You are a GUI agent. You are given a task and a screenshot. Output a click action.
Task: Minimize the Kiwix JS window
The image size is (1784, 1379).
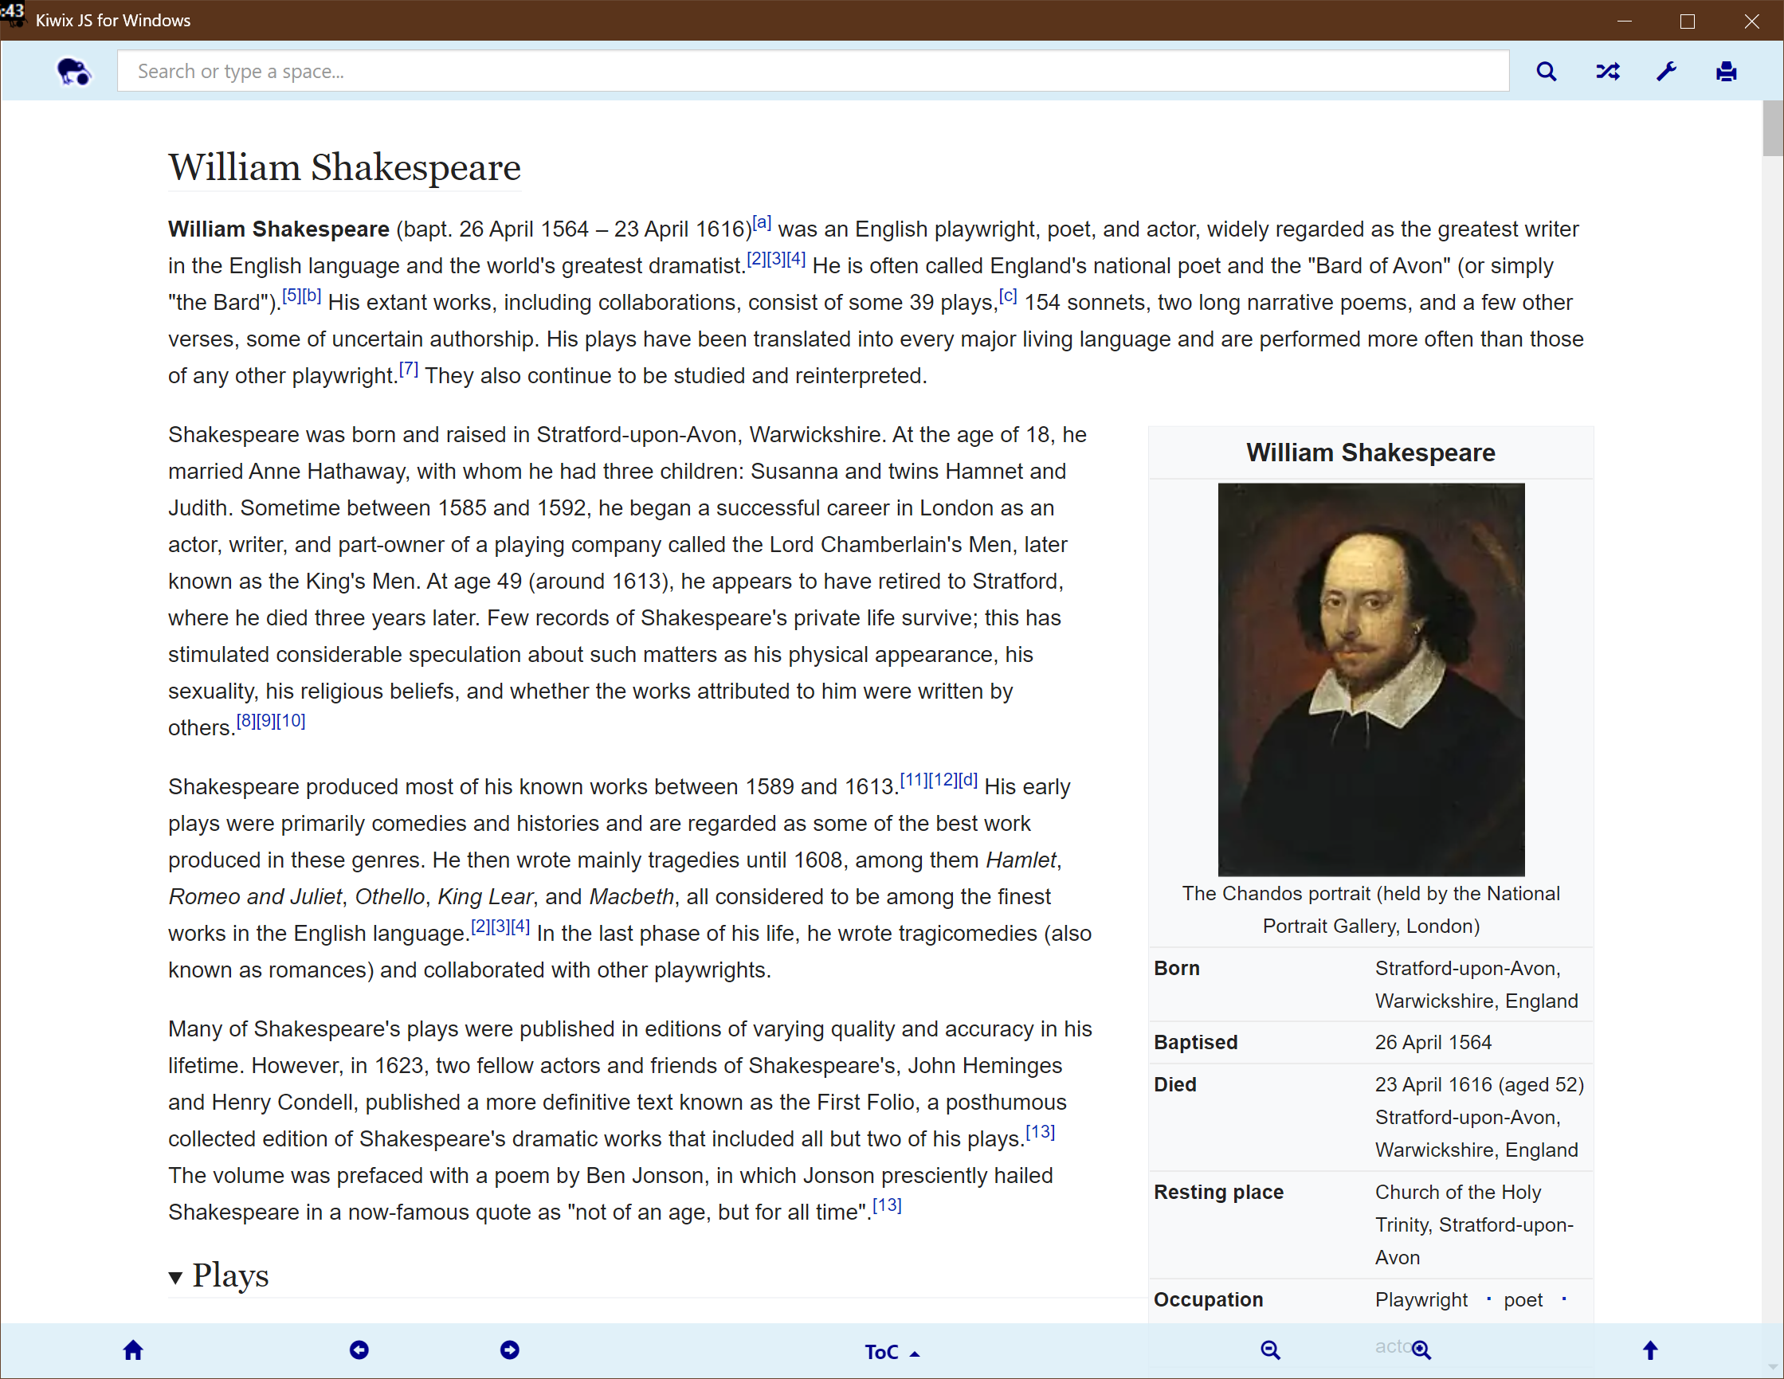coord(1624,21)
